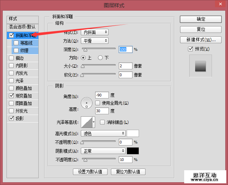Click the 设置为默认值 button

(90, 172)
